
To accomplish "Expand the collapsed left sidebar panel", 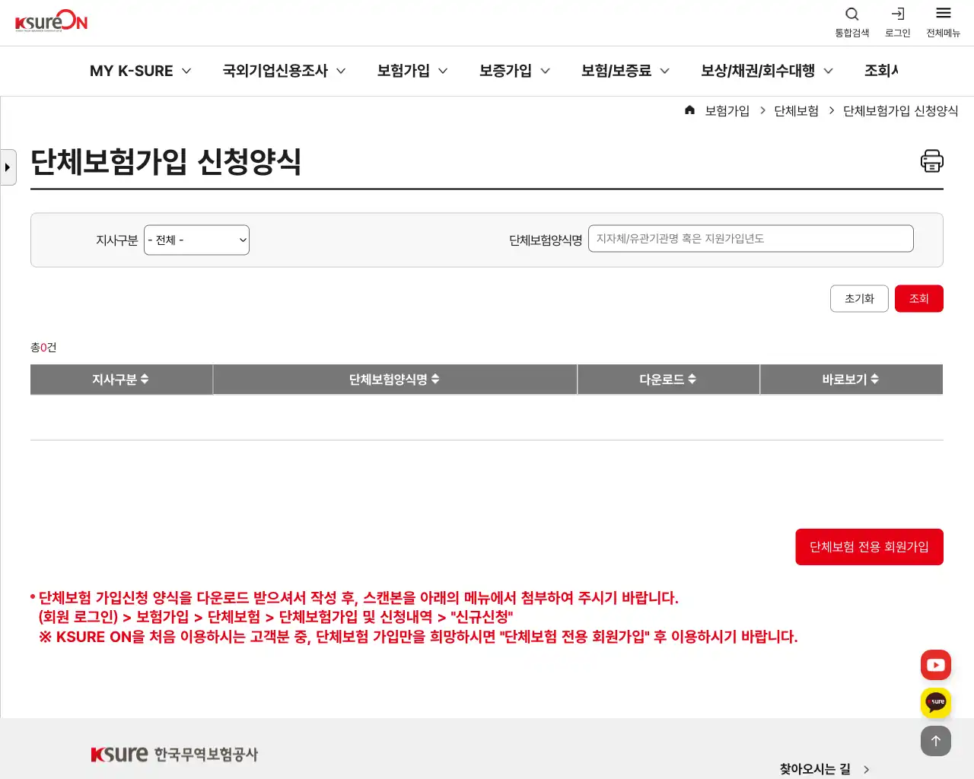I will coord(8,167).
